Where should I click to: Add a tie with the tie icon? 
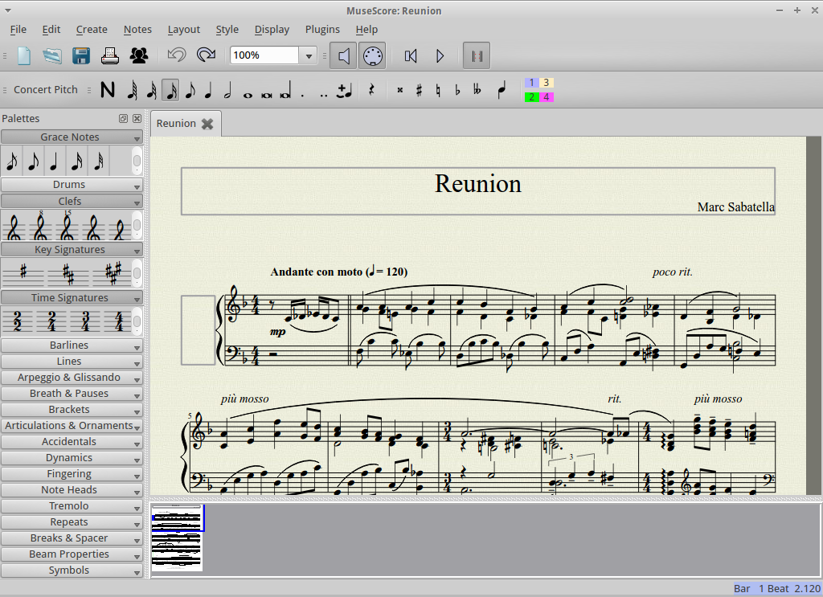point(344,90)
